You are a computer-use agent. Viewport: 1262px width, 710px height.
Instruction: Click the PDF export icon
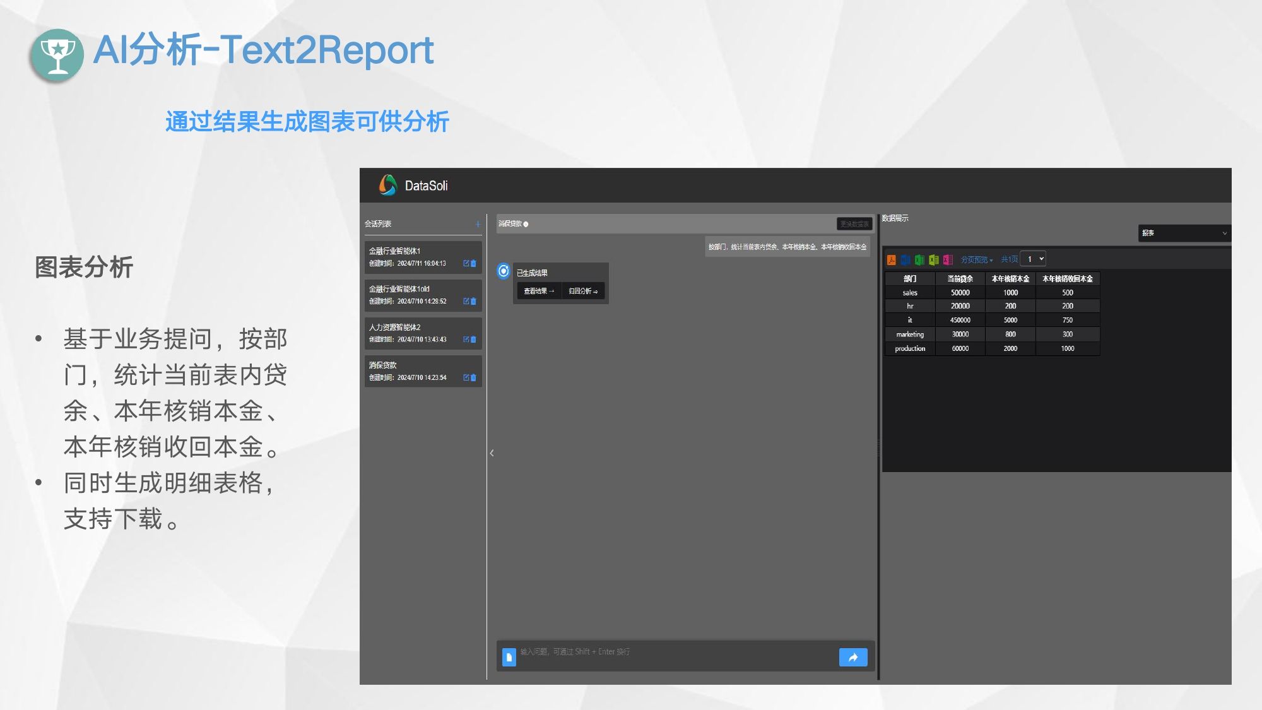pyautogui.click(x=891, y=260)
